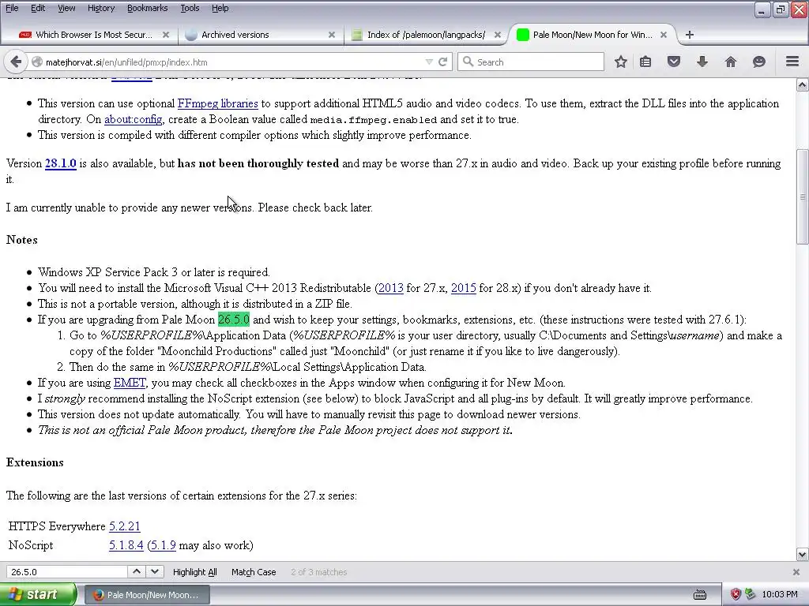Close the Index of /palemoon/langpacks/ tab
809x606 pixels.
[x=498, y=35]
